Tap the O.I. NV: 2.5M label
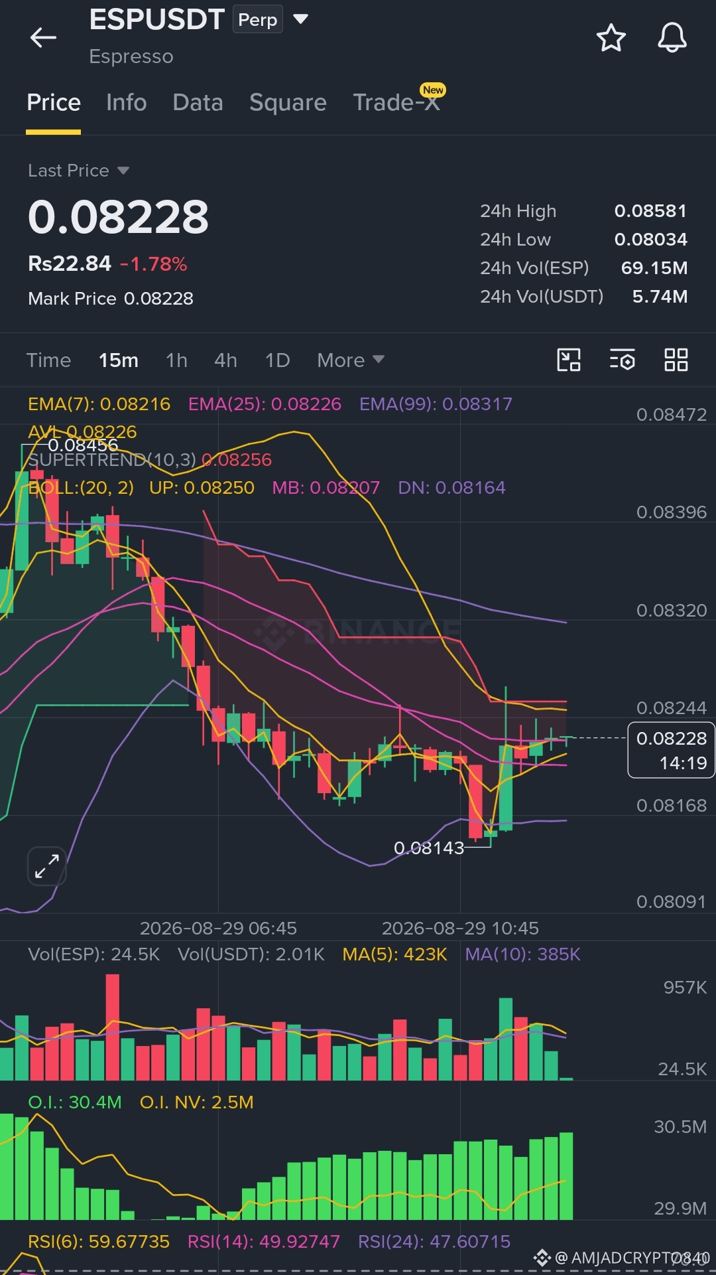 [196, 1102]
